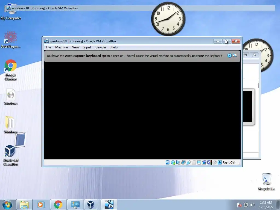Open Action Center flag tray icon

coord(239,205)
